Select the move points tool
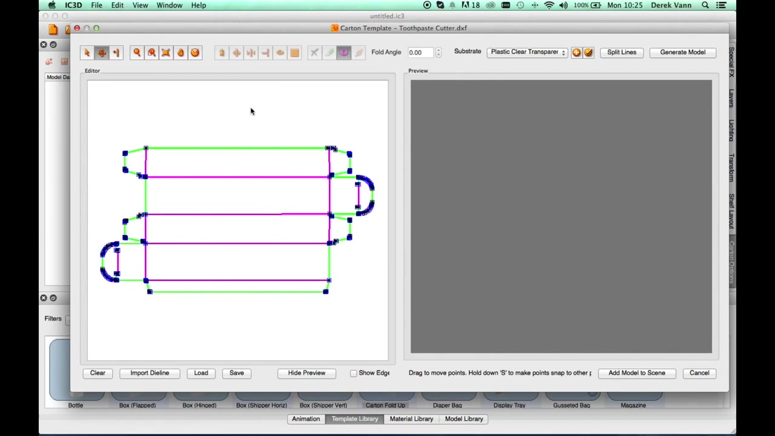 [x=102, y=53]
